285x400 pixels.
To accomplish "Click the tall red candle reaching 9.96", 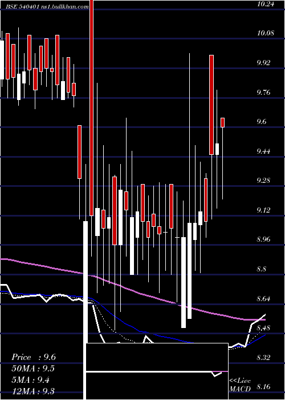I will pyautogui.click(x=211, y=105).
